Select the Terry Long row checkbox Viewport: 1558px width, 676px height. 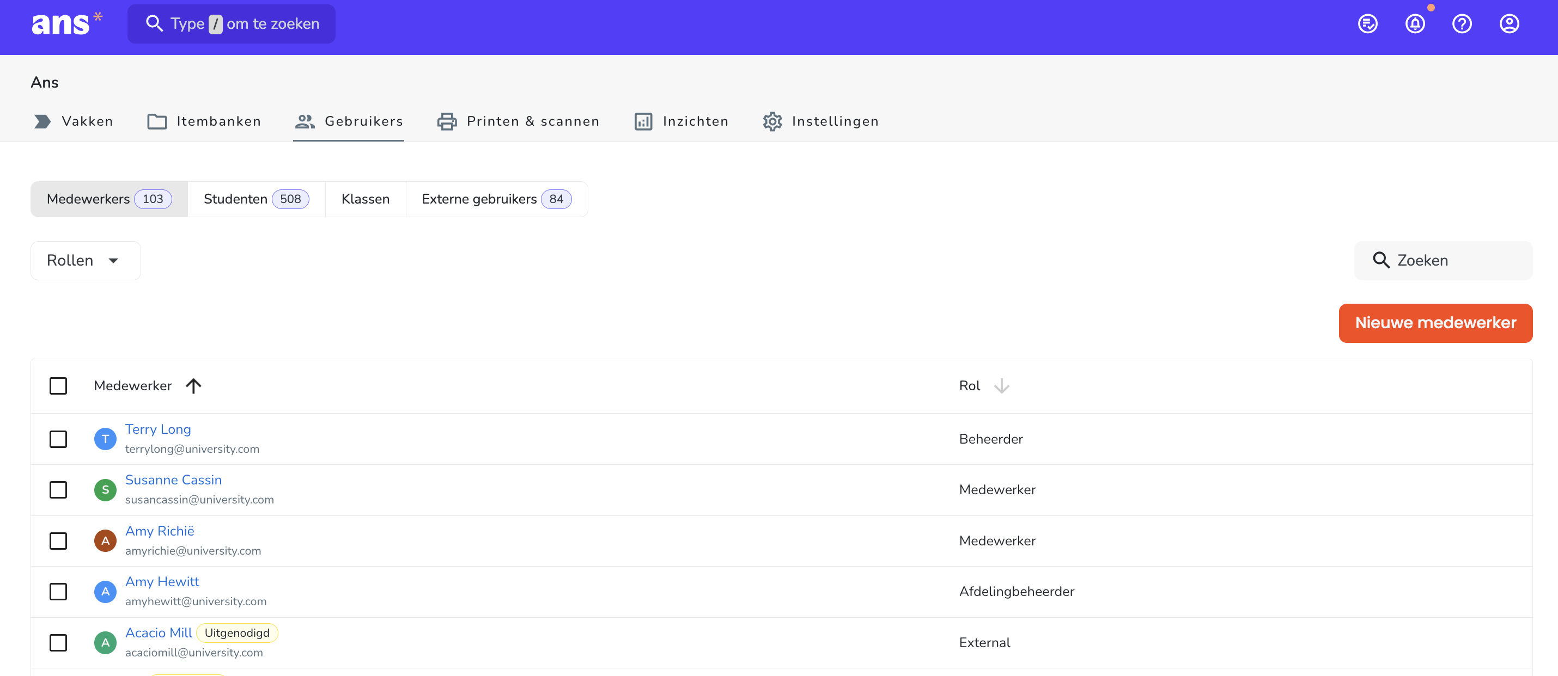pos(58,439)
